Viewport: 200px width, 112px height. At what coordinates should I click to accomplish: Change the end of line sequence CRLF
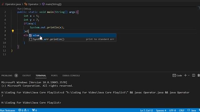pos(182,110)
